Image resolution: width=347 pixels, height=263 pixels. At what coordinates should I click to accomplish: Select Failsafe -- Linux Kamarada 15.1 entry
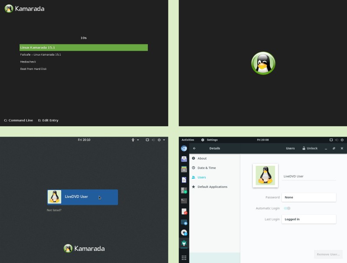tap(40, 55)
